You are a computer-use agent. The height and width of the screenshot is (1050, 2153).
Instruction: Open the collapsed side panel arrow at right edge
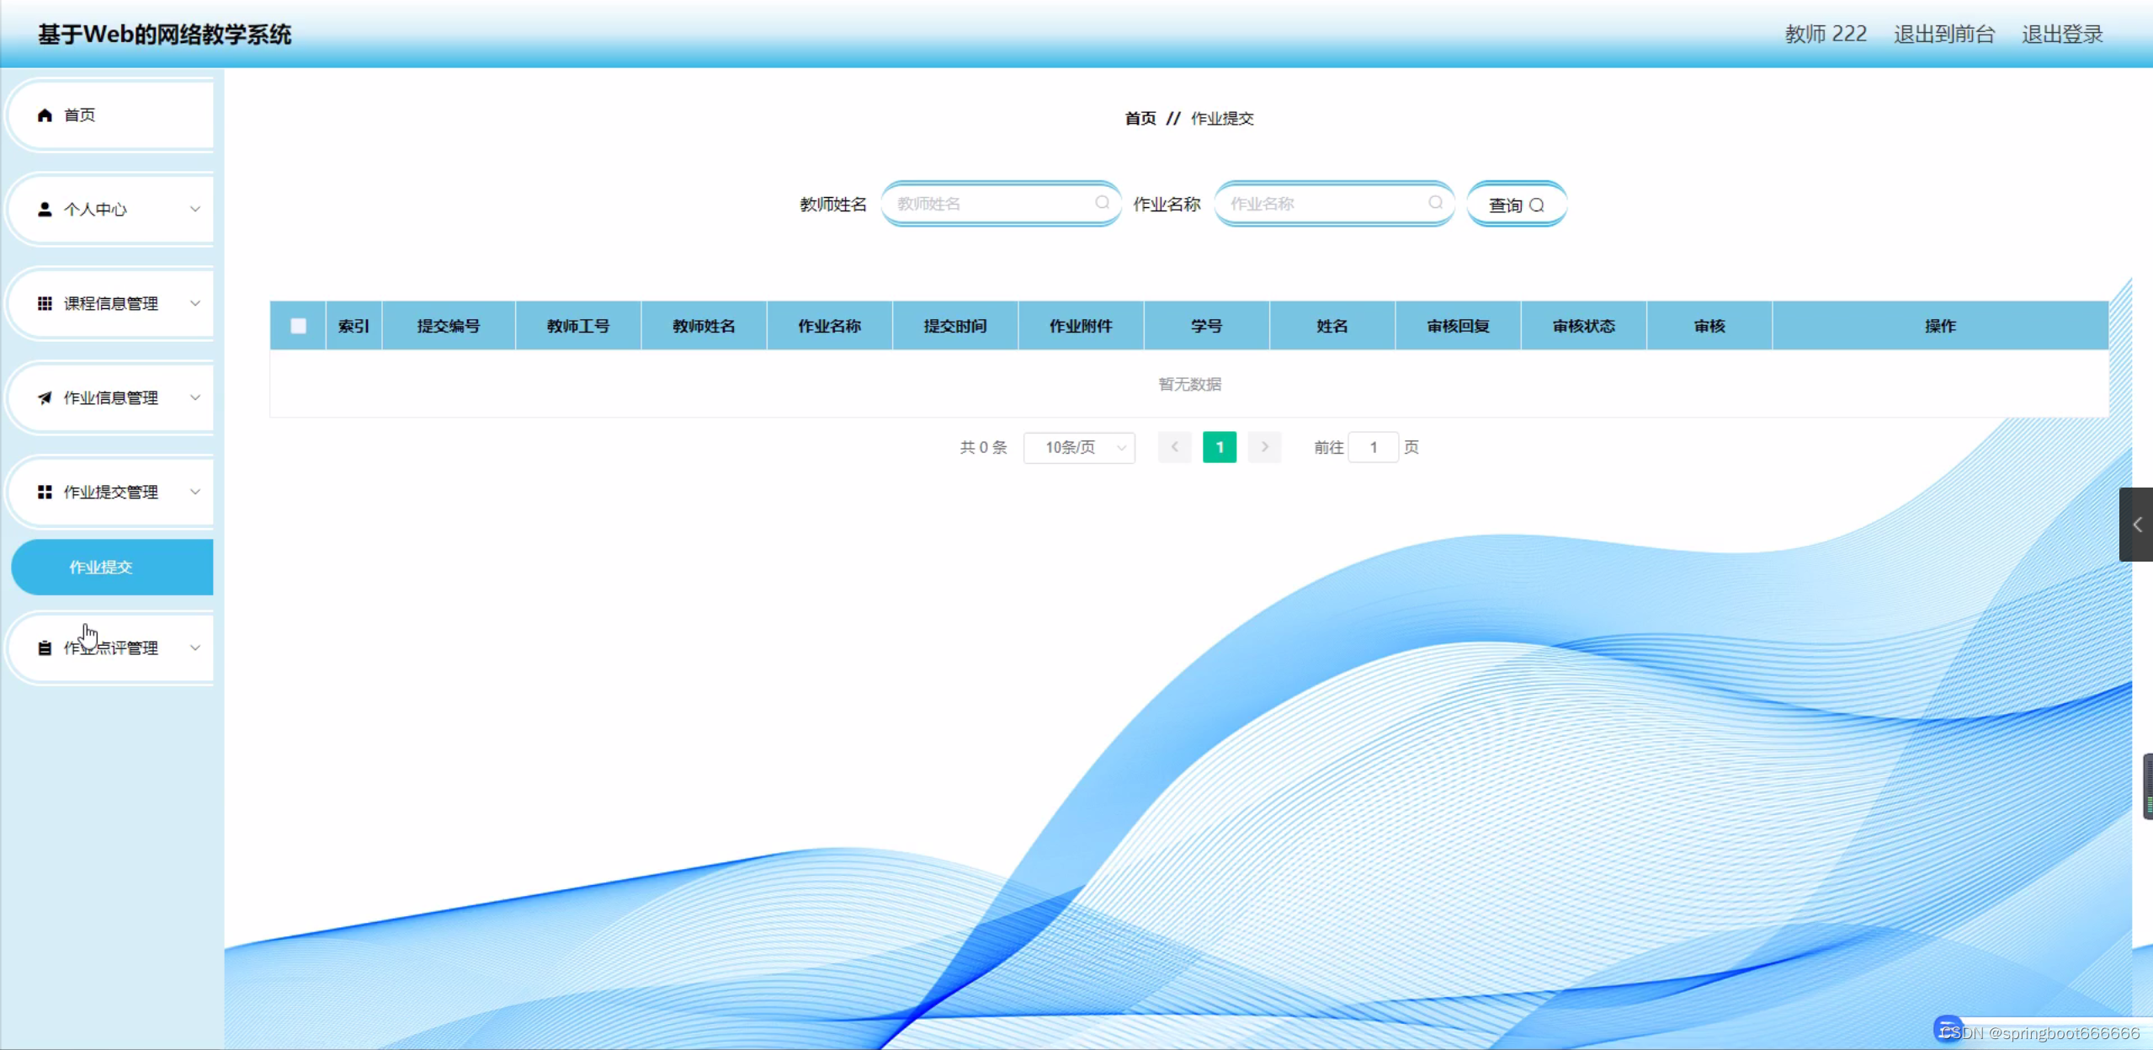(2136, 525)
